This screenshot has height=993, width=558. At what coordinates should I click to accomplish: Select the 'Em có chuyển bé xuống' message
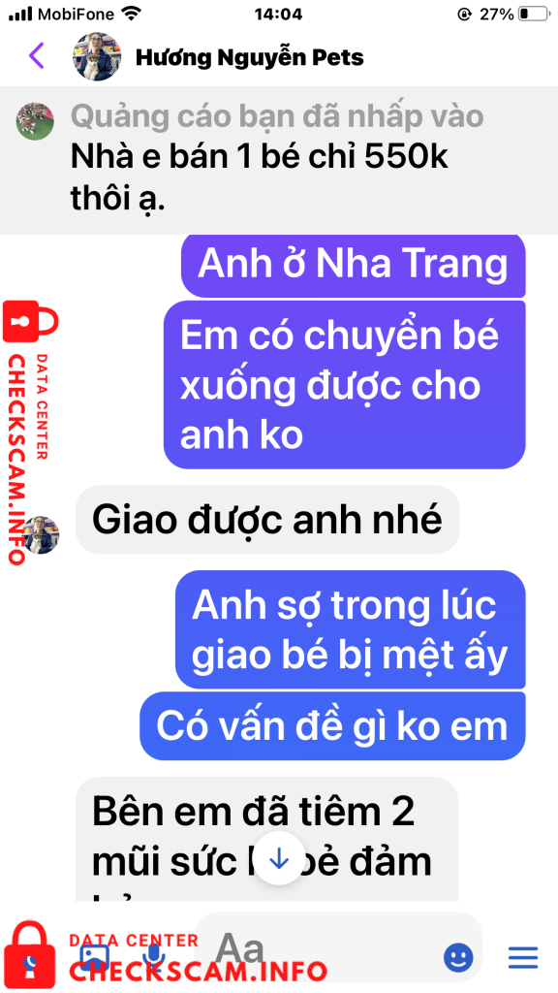click(x=344, y=384)
